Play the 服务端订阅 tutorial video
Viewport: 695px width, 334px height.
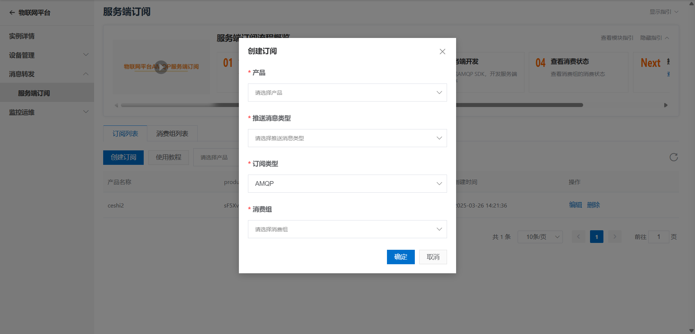point(161,67)
